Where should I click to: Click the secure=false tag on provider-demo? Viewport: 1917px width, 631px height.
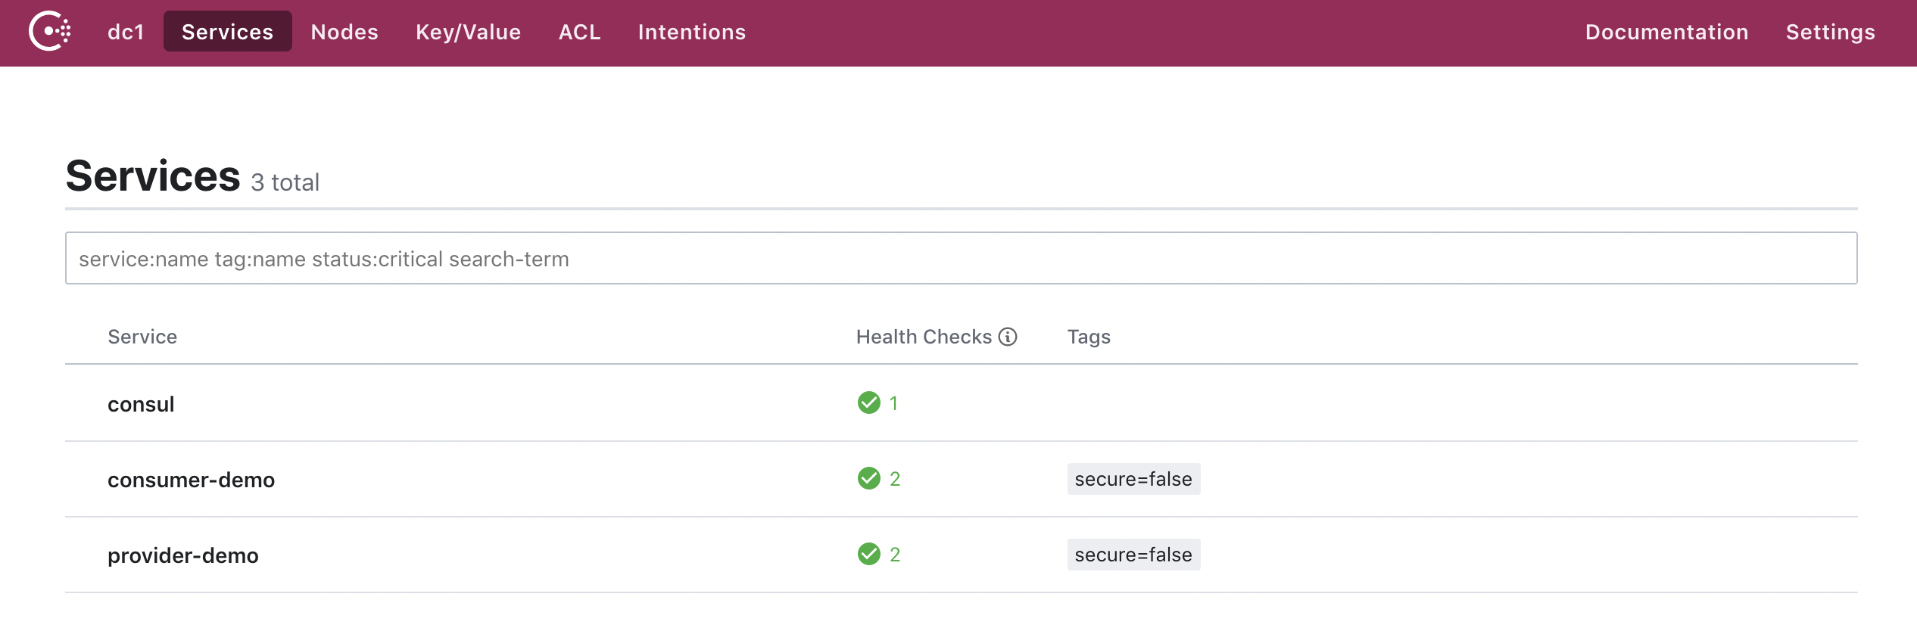click(1133, 555)
